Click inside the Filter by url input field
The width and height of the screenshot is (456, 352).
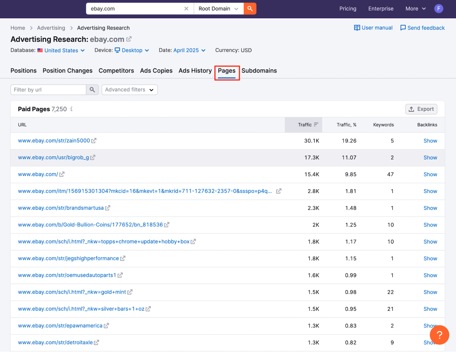48,90
